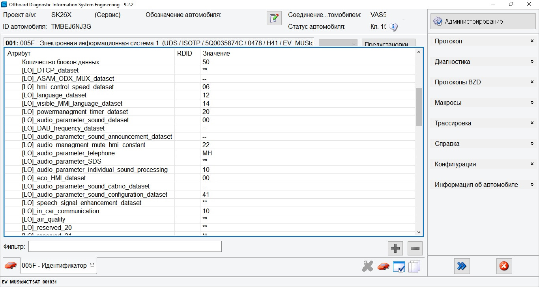Select the [LO]_audio_parameter_sound_announcement_dataset row
Screen dimensions: 539x287
click(x=210, y=136)
